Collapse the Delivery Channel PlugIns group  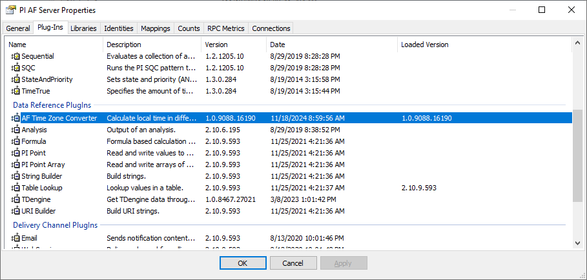(56, 225)
